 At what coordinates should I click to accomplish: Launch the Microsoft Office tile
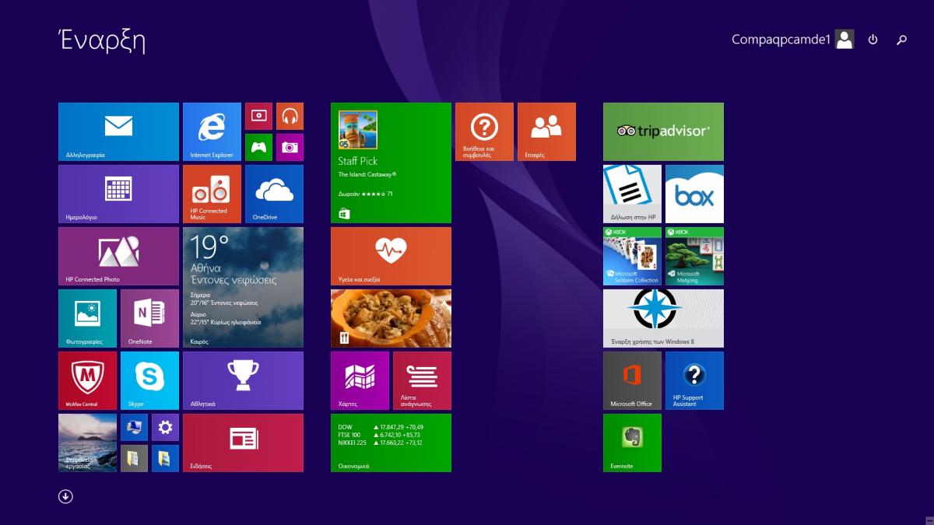click(x=632, y=380)
